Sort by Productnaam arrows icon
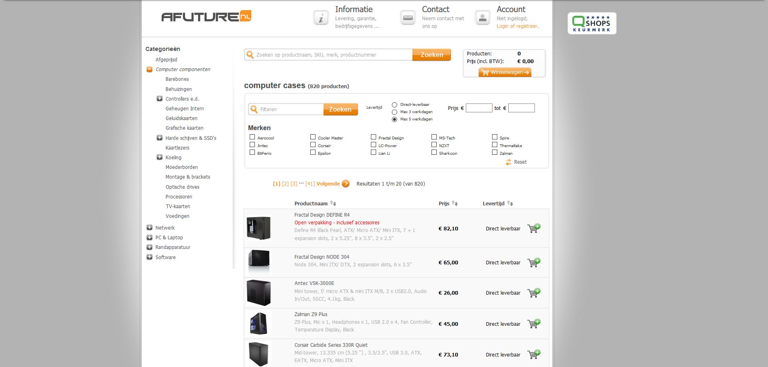This screenshot has height=367, width=768. (333, 203)
